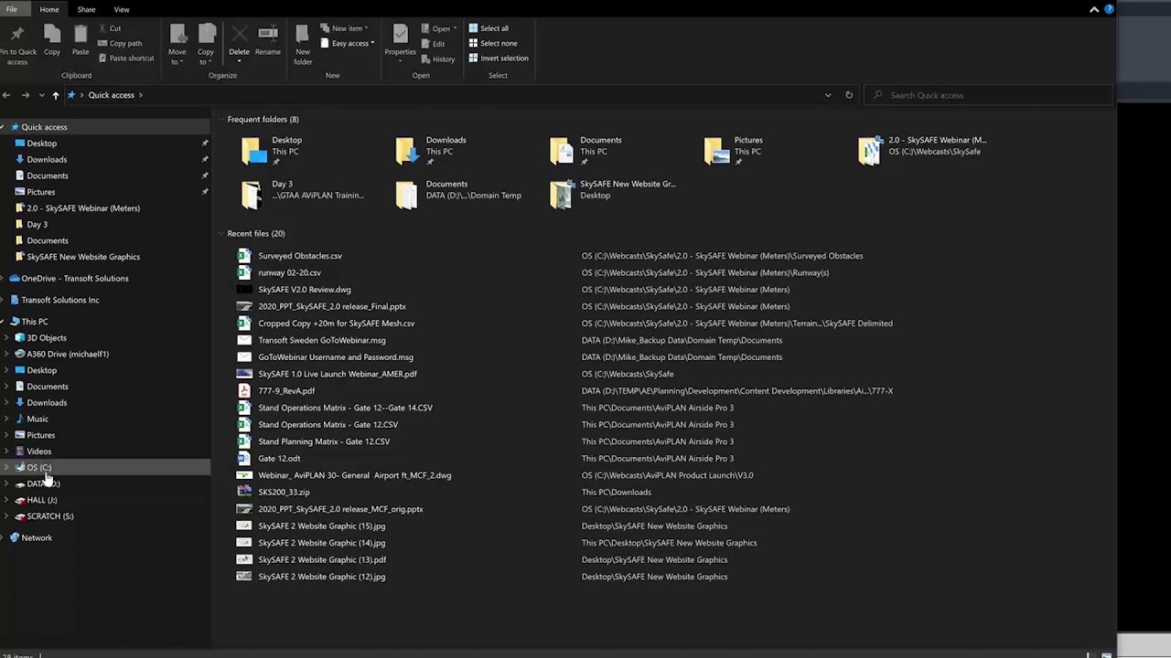
Task: Switch to the Home ribbon tab
Action: (x=49, y=9)
